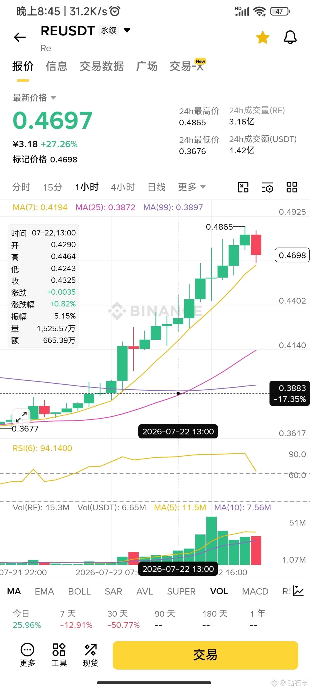This screenshot has height=690, width=310.
Task: Toggle the EMA indicator
Action: [44, 591]
